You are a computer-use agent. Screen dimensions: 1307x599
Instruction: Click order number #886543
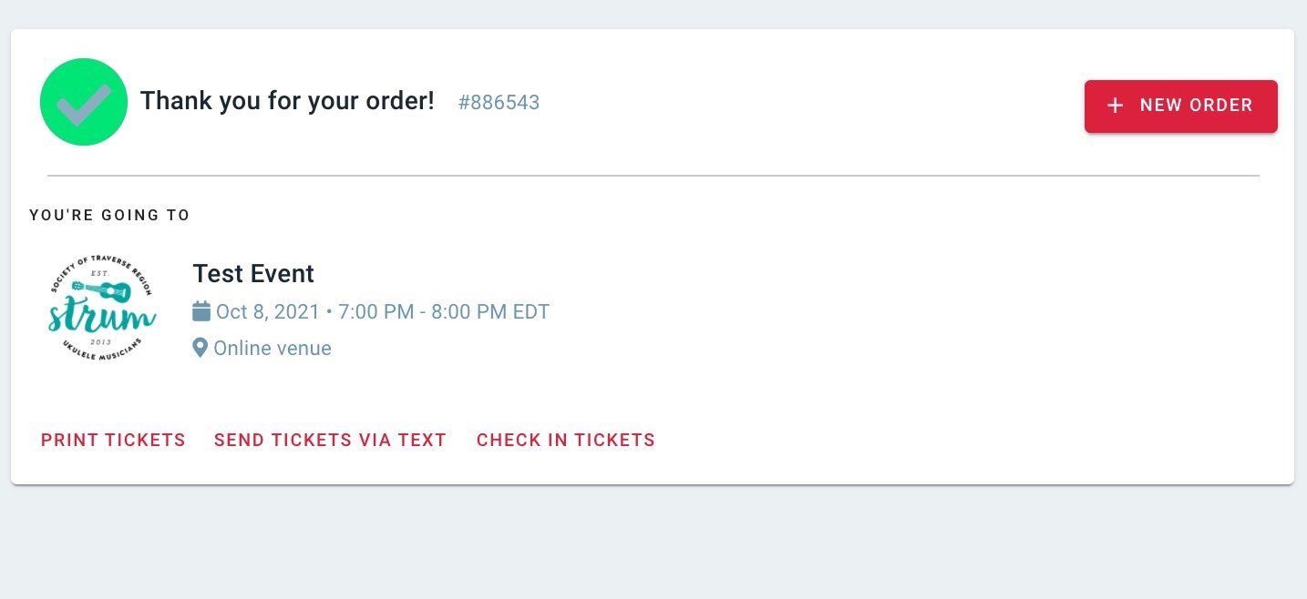click(499, 103)
